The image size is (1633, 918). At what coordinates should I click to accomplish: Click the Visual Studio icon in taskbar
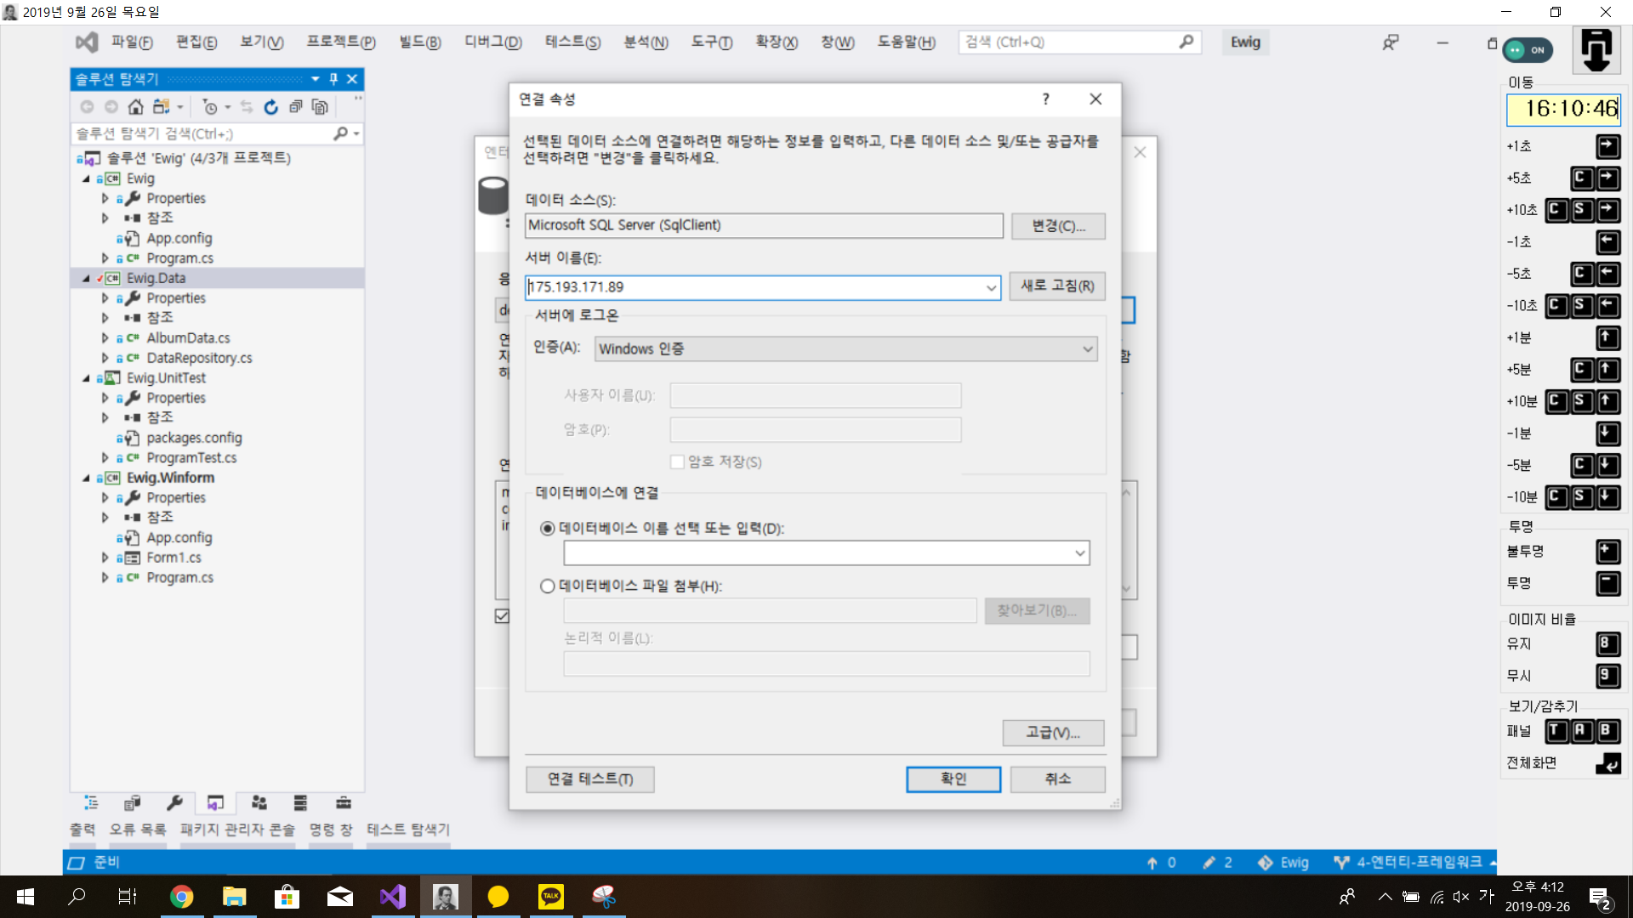393,897
